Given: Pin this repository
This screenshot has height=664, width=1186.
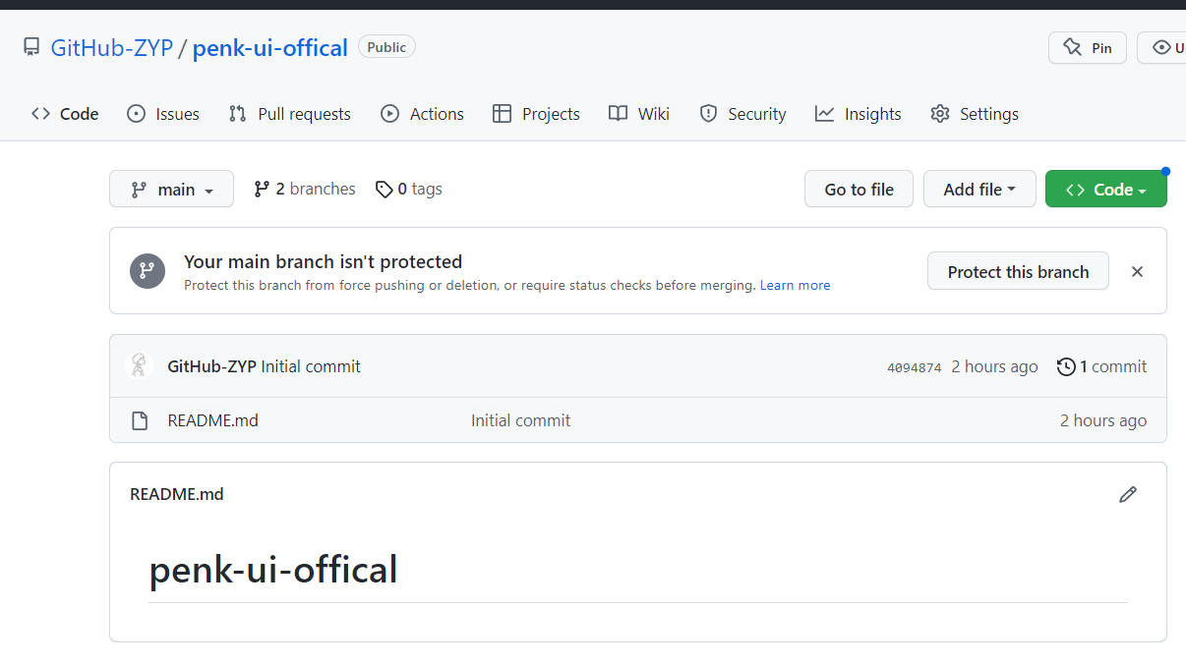Looking at the screenshot, I should click(1088, 47).
